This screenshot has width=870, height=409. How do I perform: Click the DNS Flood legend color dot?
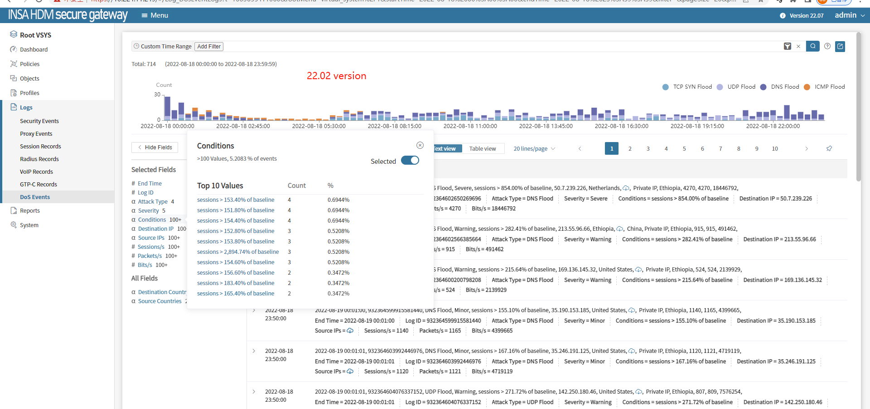(764, 87)
